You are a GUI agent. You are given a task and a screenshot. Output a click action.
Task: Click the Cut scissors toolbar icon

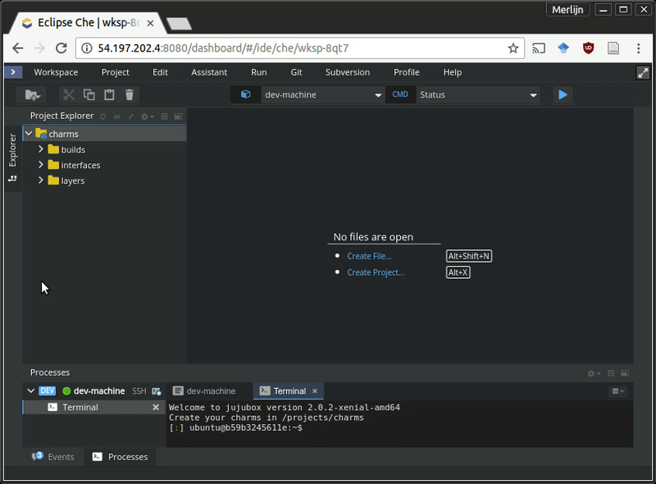(x=69, y=94)
